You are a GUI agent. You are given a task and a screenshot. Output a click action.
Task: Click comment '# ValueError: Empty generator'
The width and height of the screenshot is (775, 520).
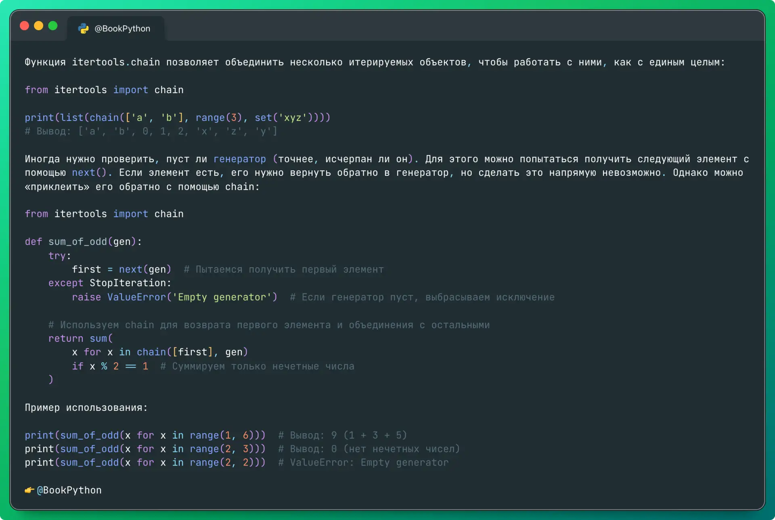click(363, 463)
